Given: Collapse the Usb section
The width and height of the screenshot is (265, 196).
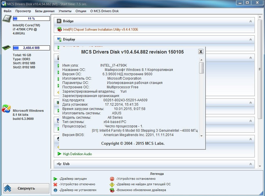Looking at the screenshot, I should click(x=251, y=164).
